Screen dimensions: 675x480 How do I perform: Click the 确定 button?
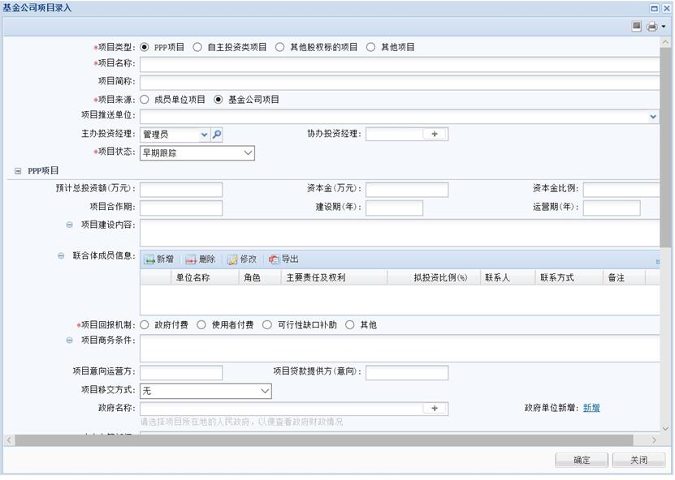pos(582,461)
